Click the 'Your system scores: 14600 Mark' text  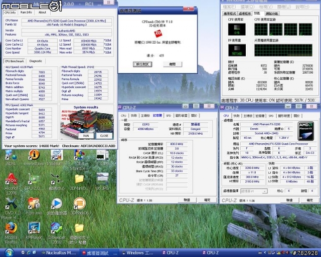pos(32,146)
